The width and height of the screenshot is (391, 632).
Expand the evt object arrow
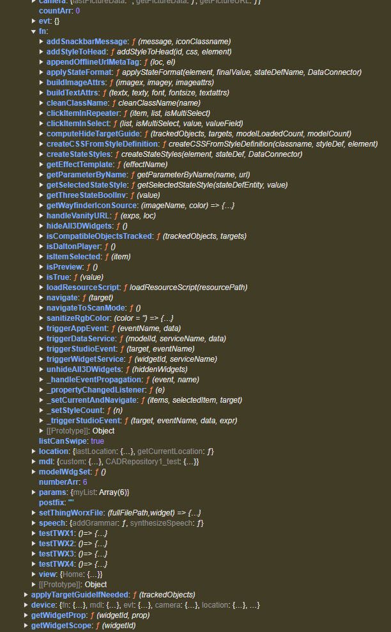[x=34, y=21]
